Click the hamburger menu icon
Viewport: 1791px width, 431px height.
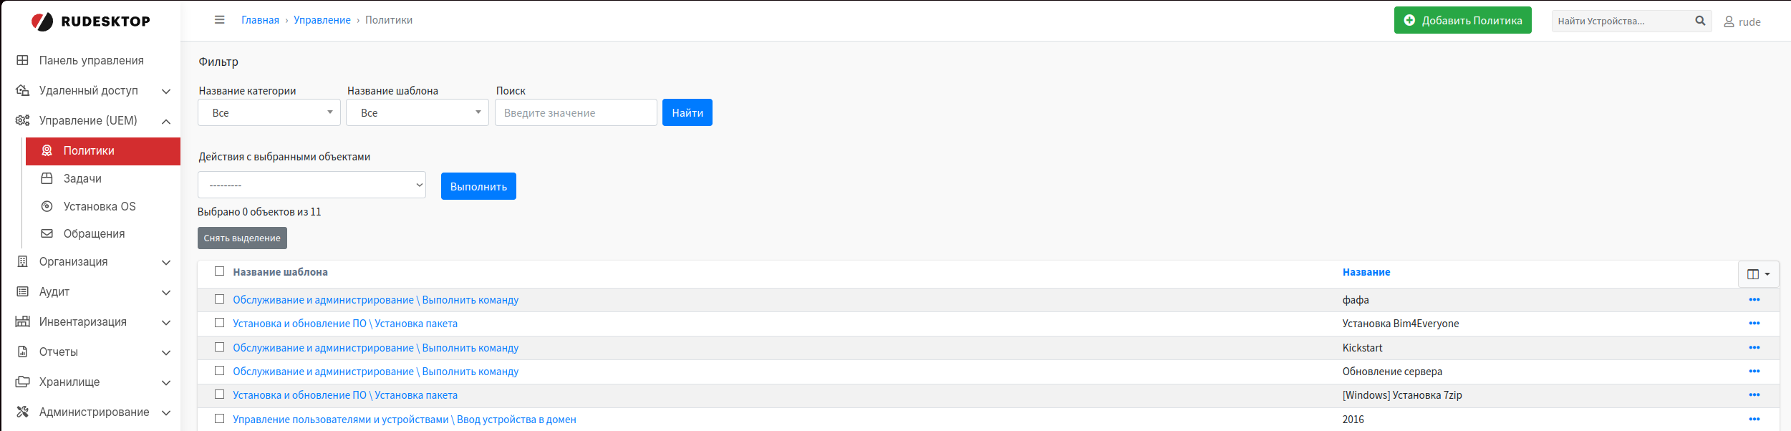(219, 20)
